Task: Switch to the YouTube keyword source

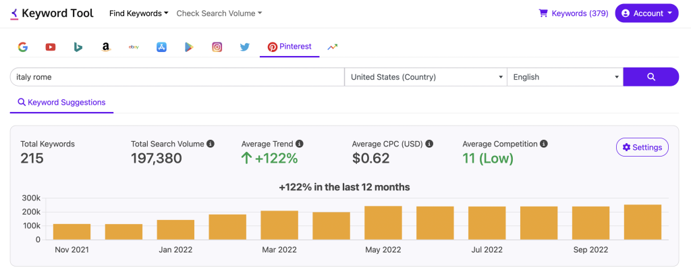Action: tap(50, 47)
